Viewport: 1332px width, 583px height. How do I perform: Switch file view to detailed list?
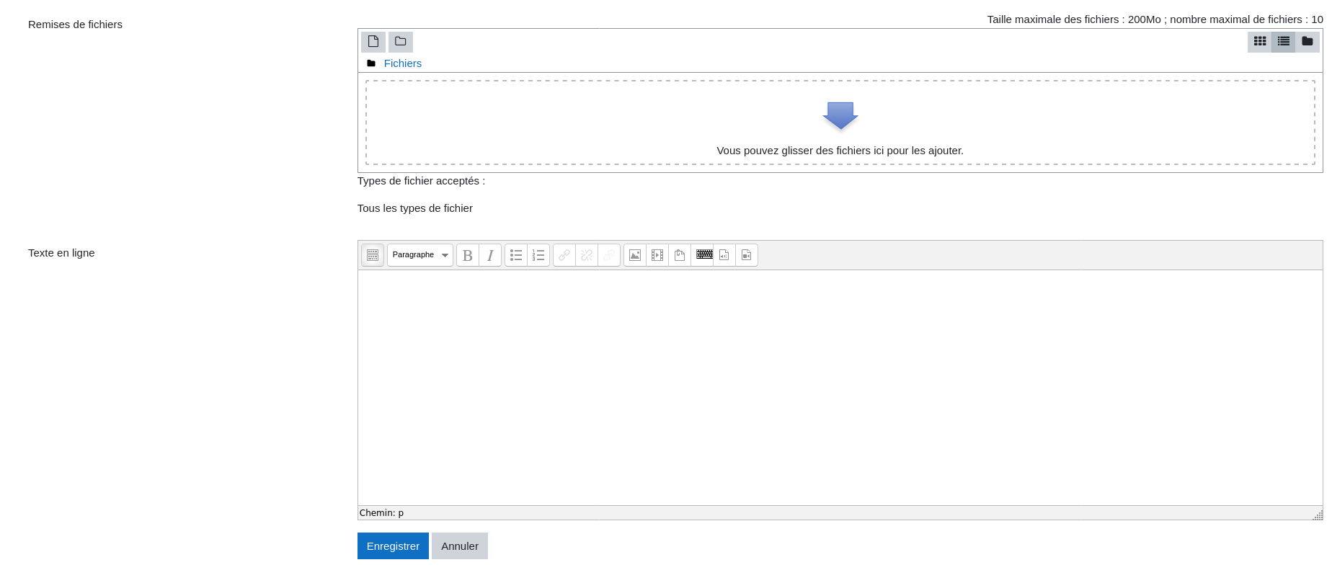(1284, 42)
